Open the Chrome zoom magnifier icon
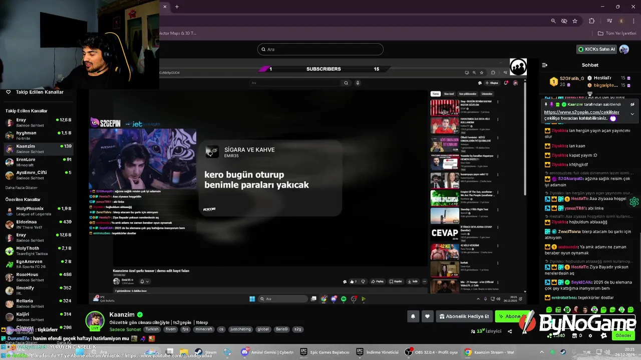Image resolution: width=641 pixels, height=360 pixels. (x=553, y=21)
